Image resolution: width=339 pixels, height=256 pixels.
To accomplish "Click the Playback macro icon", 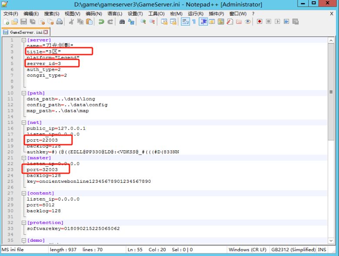I will tap(277, 22).
